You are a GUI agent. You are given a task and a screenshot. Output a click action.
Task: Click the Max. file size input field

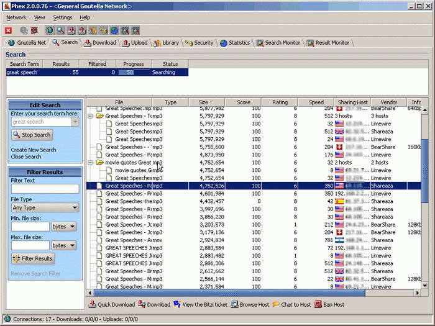pyautogui.click(x=30, y=245)
